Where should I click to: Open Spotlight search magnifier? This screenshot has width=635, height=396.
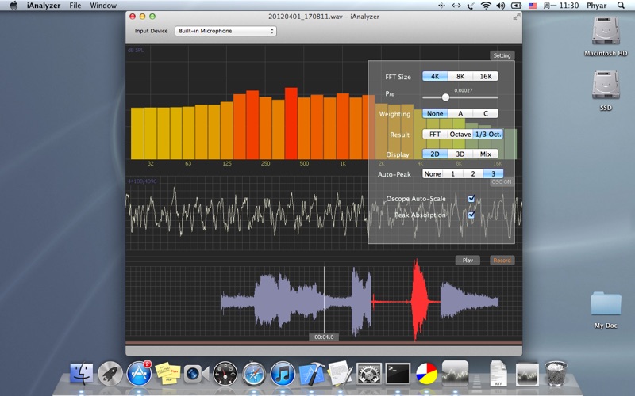click(x=621, y=6)
